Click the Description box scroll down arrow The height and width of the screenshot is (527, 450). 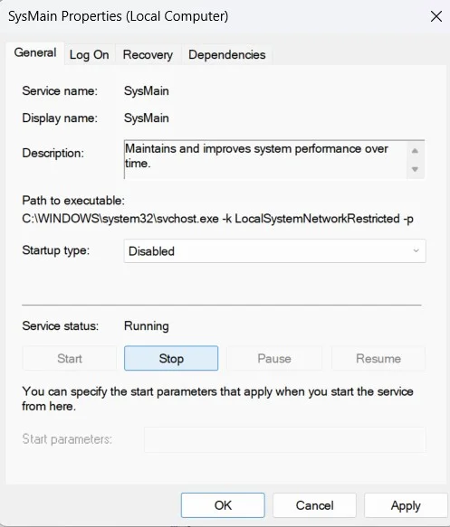415,169
